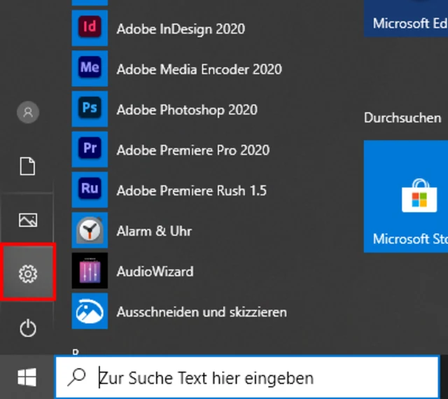The width and height of the screenshot is (448, 399).
Task: Click the user account avatar
Action: [x=28, y=112]
